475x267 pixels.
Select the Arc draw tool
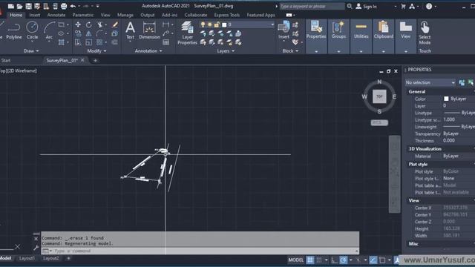pos(49,30)
